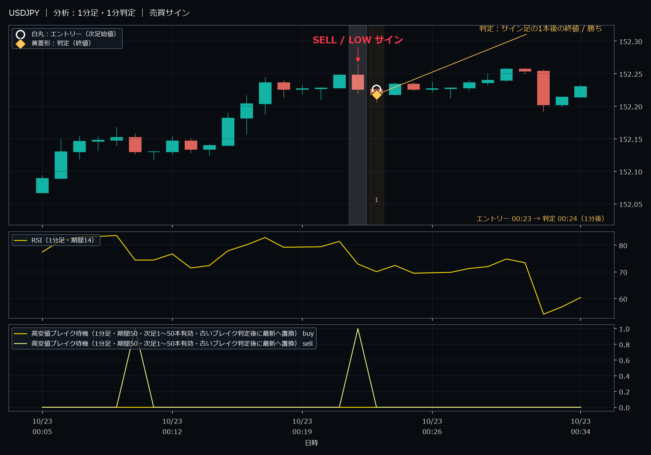Viewport: 651px width, 455px height.
Task: Click the small '1' bar-count label in the yellow band
Action: 376,200
